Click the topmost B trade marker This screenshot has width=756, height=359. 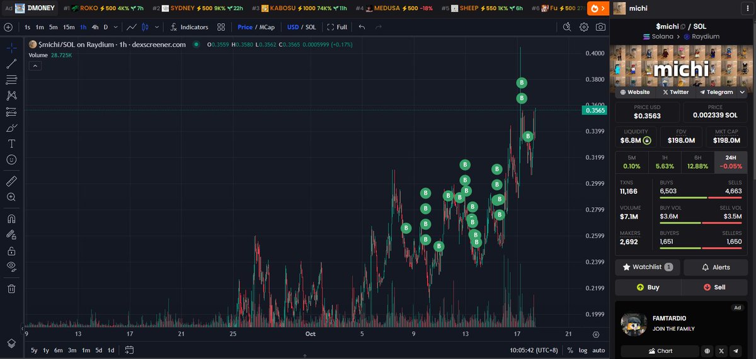[x=522, y=83]
